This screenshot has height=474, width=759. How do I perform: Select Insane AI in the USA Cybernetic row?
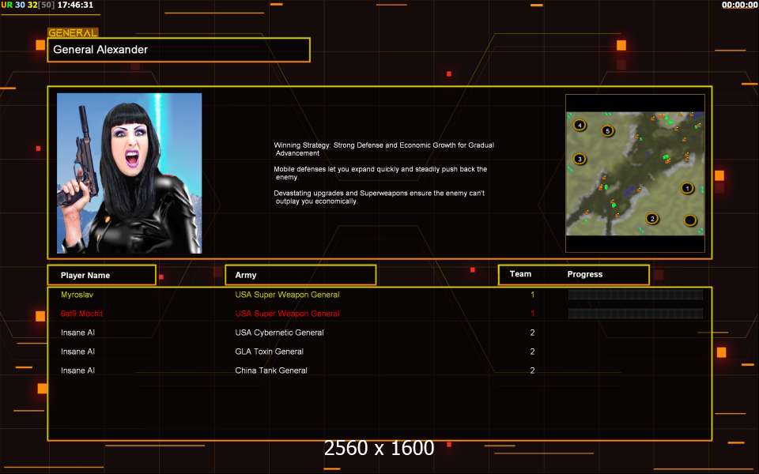(x=78, y=333)
